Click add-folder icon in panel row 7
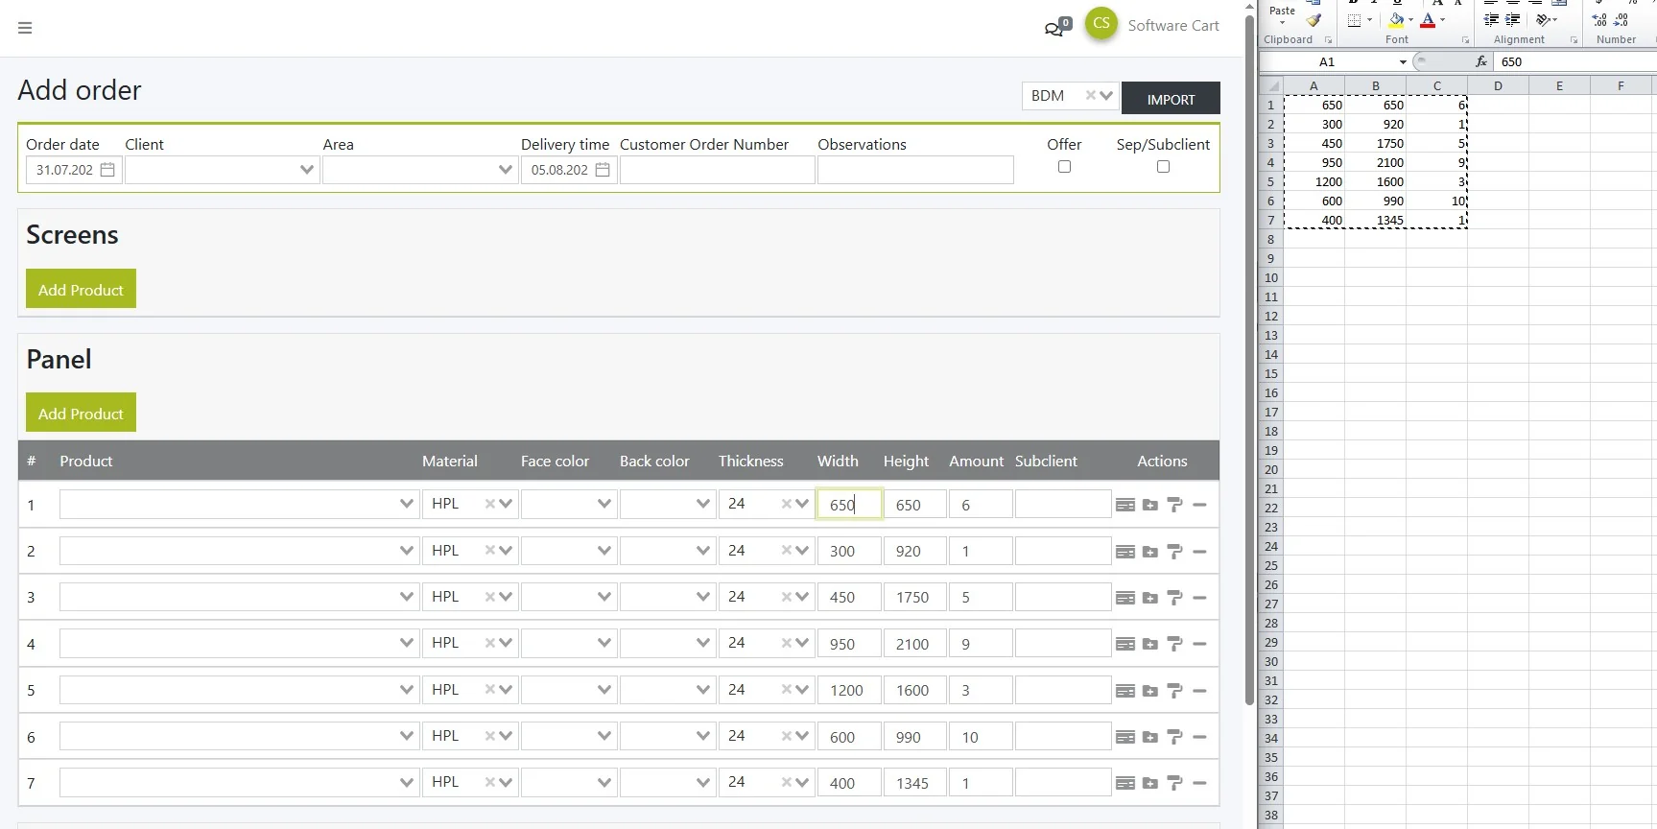The width and height of the screenshot is (1657, 829). pyautogui.click(x=1150, y=783)
